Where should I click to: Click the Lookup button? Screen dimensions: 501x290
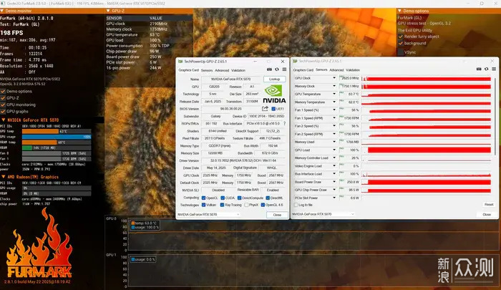[274, 79]
